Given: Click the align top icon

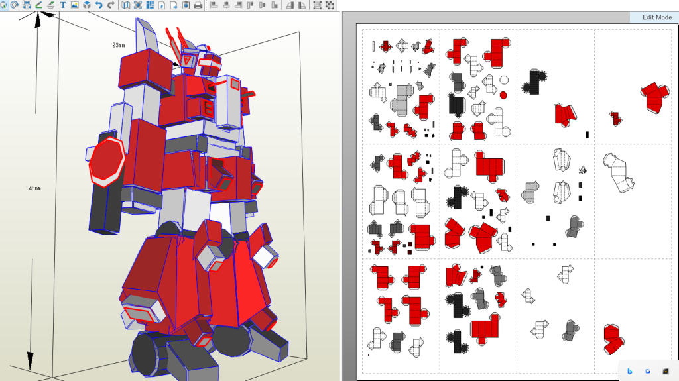Looking at the screenshot, I should [250, 5].
